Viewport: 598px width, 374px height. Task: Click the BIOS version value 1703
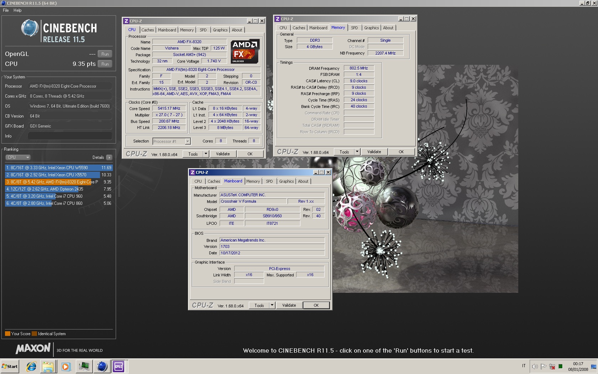tap(272, 246)
